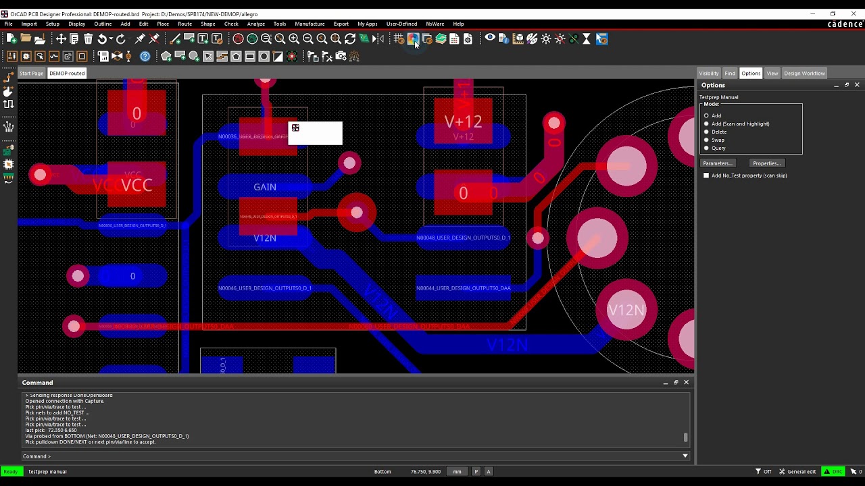Click the Undo arrow icon
Image resolution: width=865 pixels, height=486 pixels.
pos(101,38)
